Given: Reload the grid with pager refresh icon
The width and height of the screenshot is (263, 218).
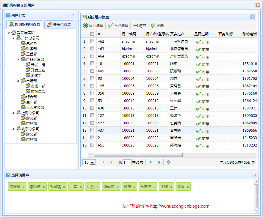Looking at the screenshot, I should (168, 162).
